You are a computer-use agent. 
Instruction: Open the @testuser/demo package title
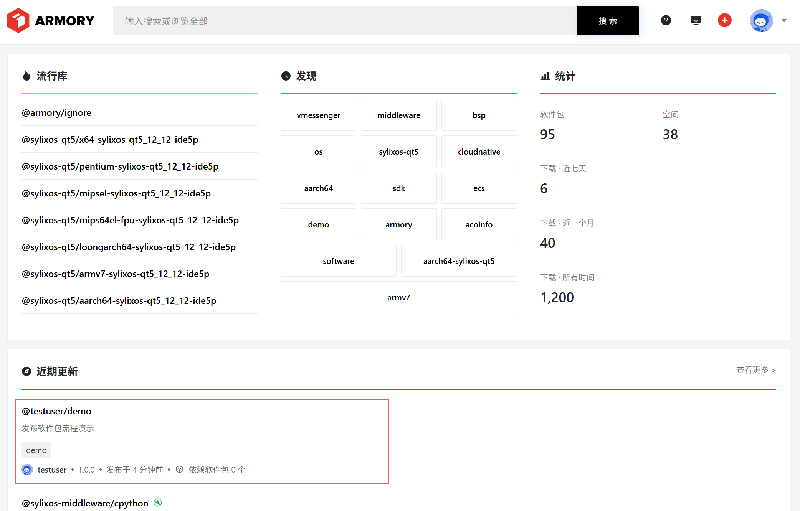point(56,411)
